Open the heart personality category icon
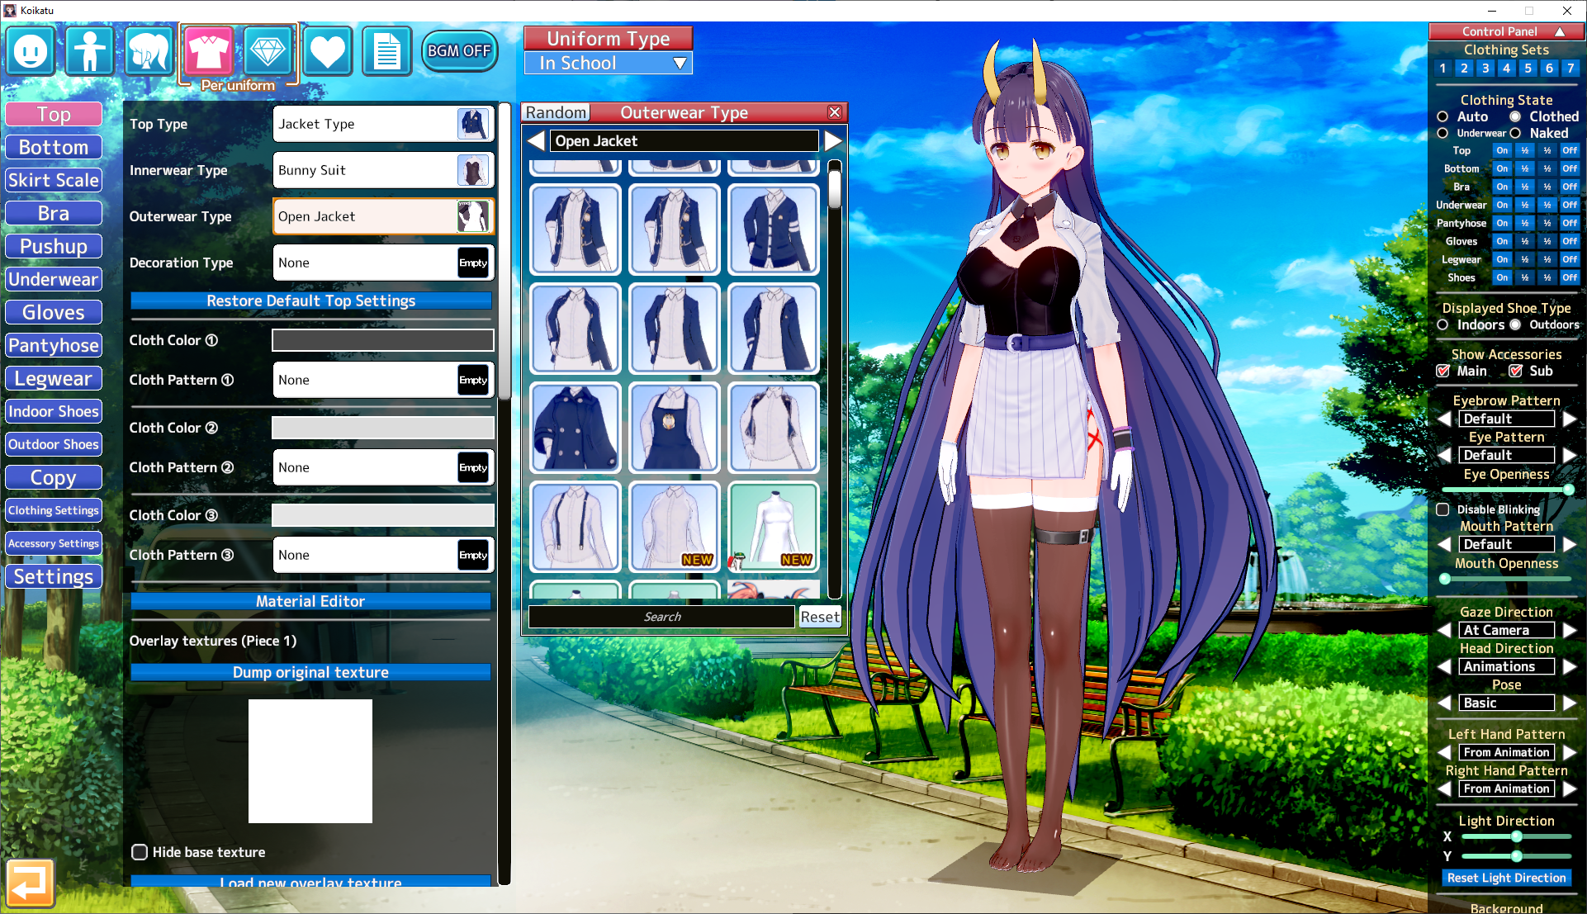The image size is (1587, 914). [x=328, y=51]
